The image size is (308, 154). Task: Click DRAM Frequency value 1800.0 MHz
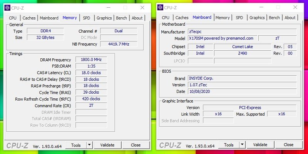tap(91, 60)
